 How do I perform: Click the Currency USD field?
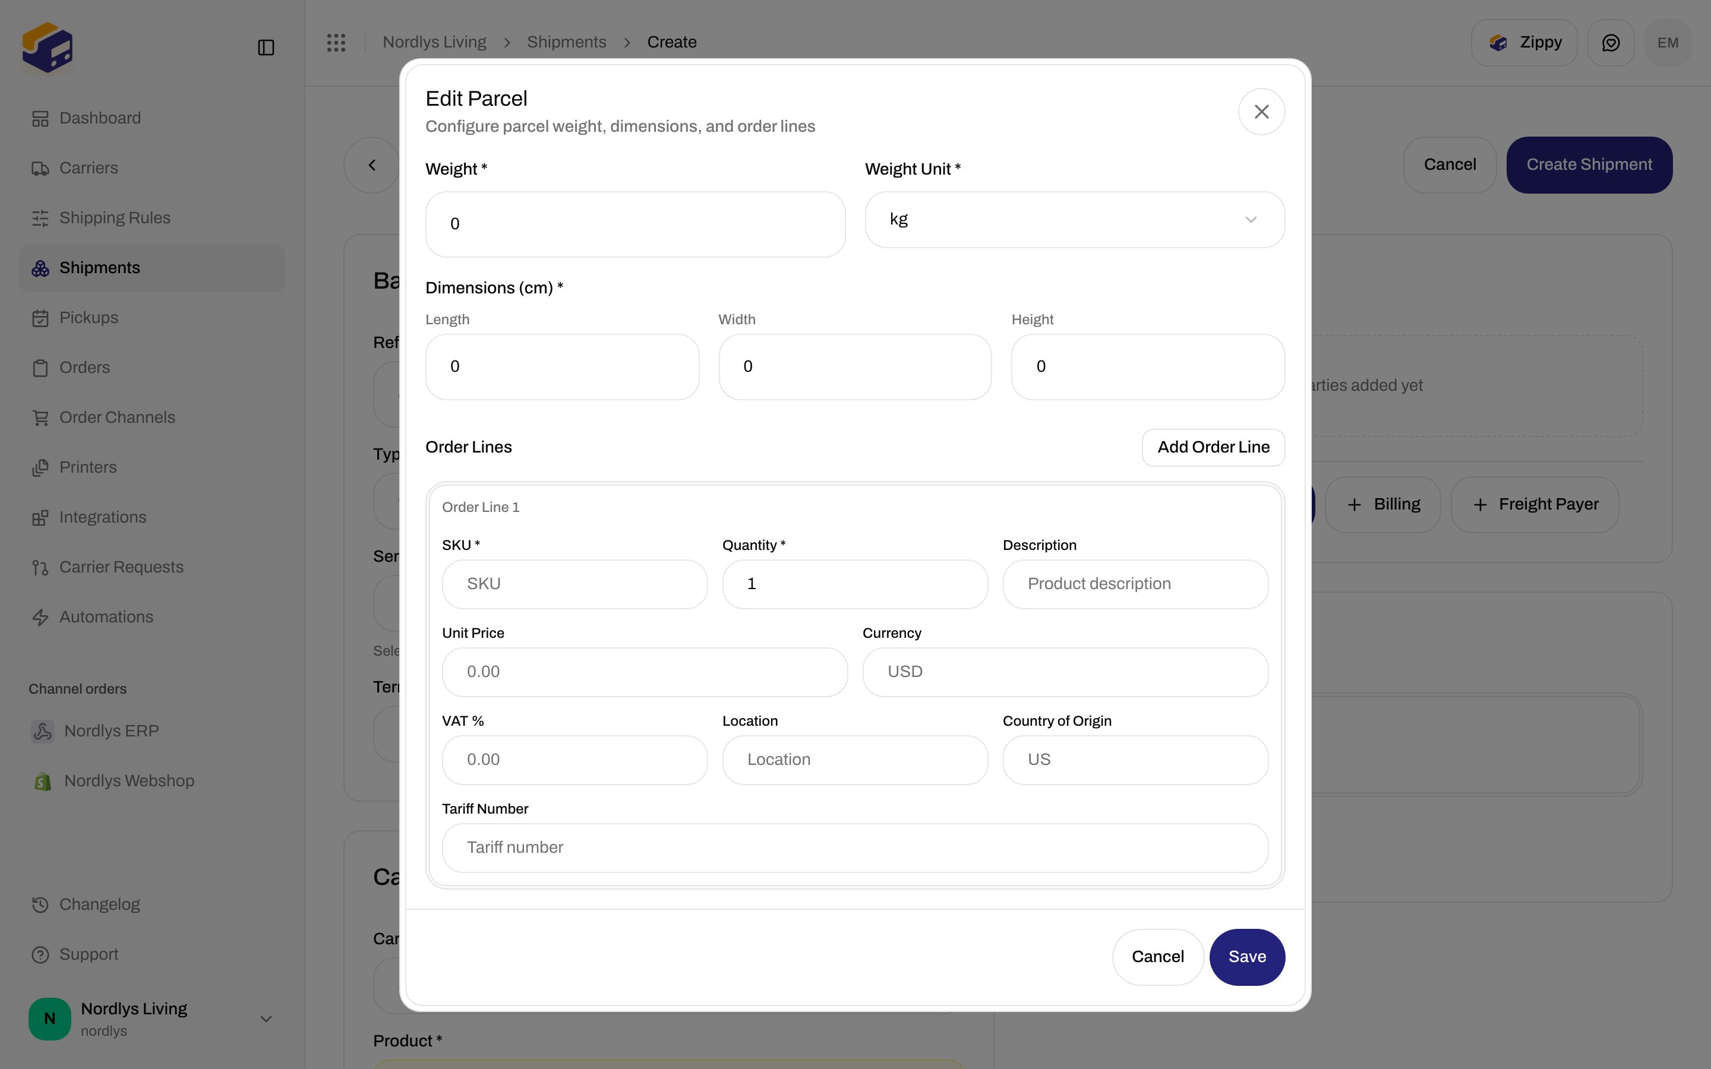[x=1065, y=672]
